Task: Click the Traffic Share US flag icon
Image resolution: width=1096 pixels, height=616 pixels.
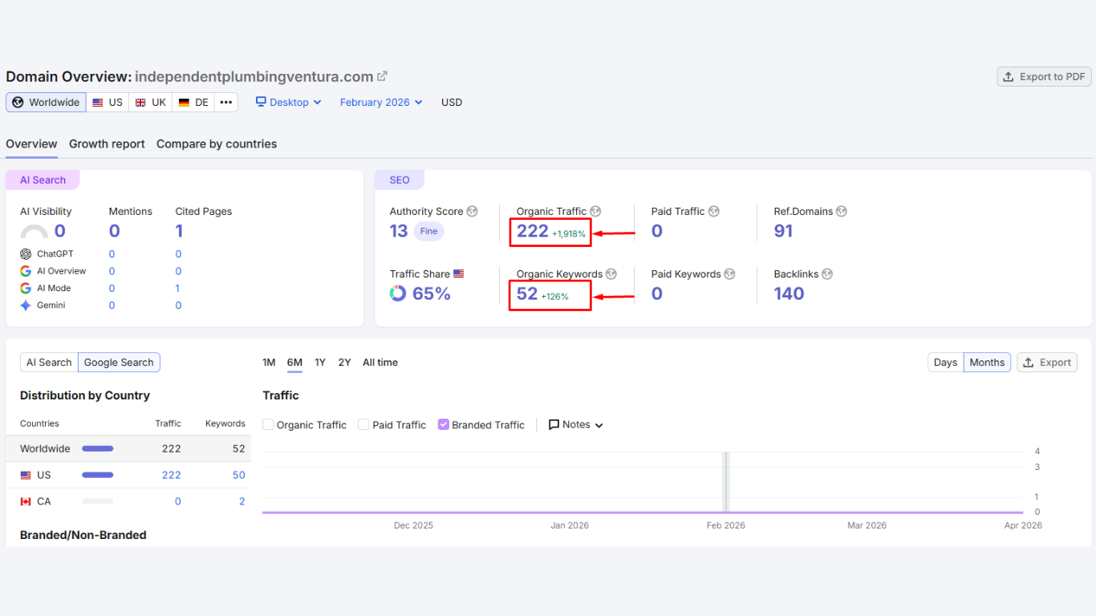Action: (x=459, y=274)
